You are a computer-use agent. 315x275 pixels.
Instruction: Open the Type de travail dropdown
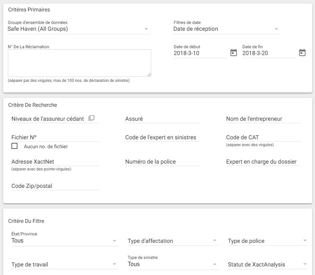click(x=115, y=265)
